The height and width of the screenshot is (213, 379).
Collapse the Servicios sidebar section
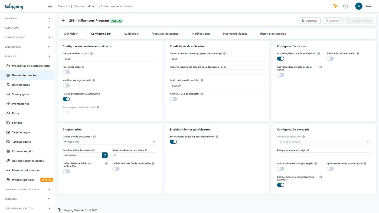(27, 56)
